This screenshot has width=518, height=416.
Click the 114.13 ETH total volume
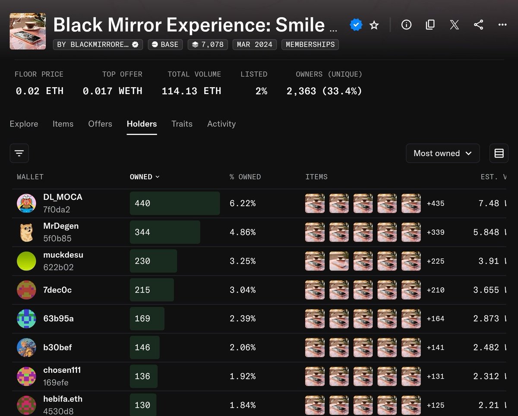click(x=191, y=91)
